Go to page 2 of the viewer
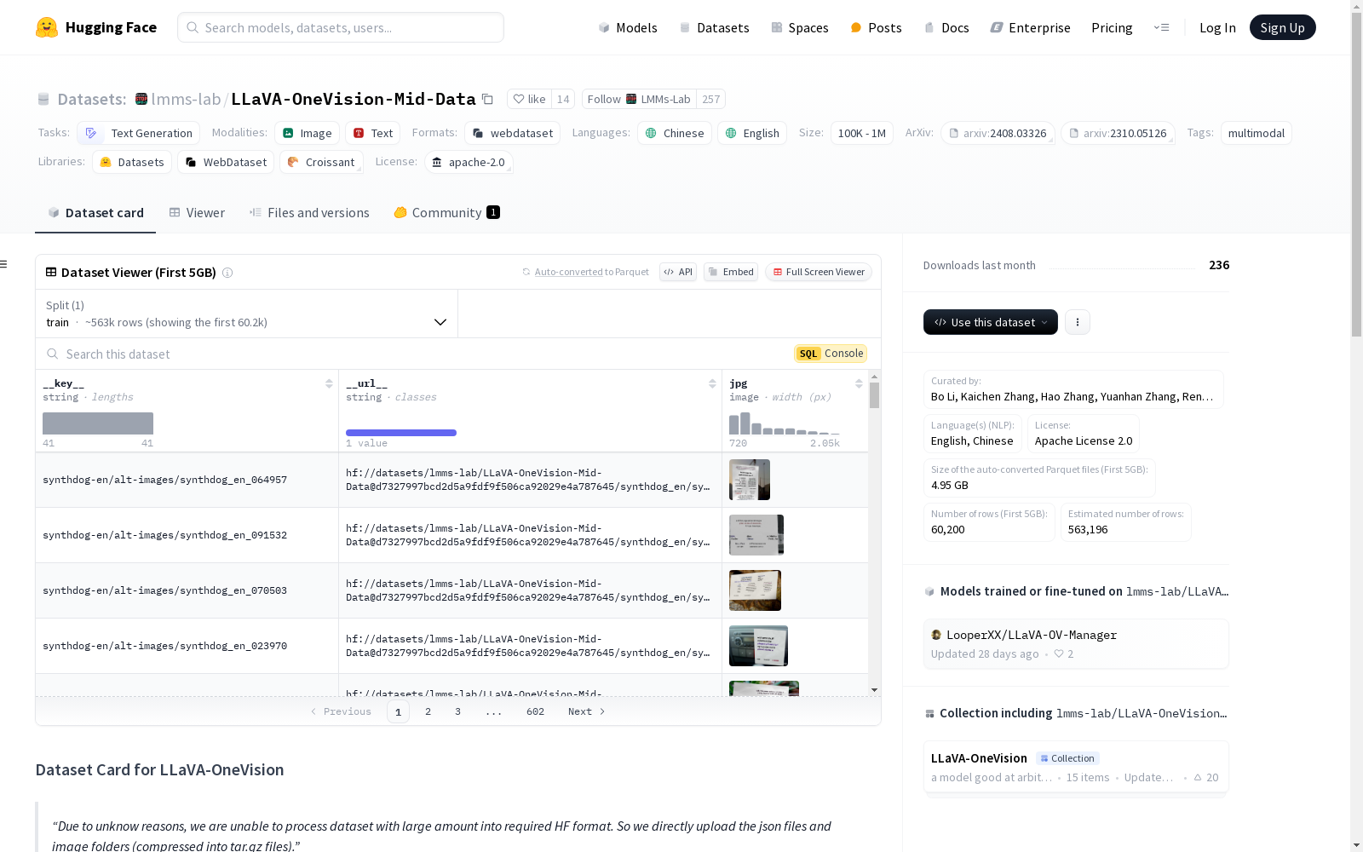1363x852 pixels. 428,711
